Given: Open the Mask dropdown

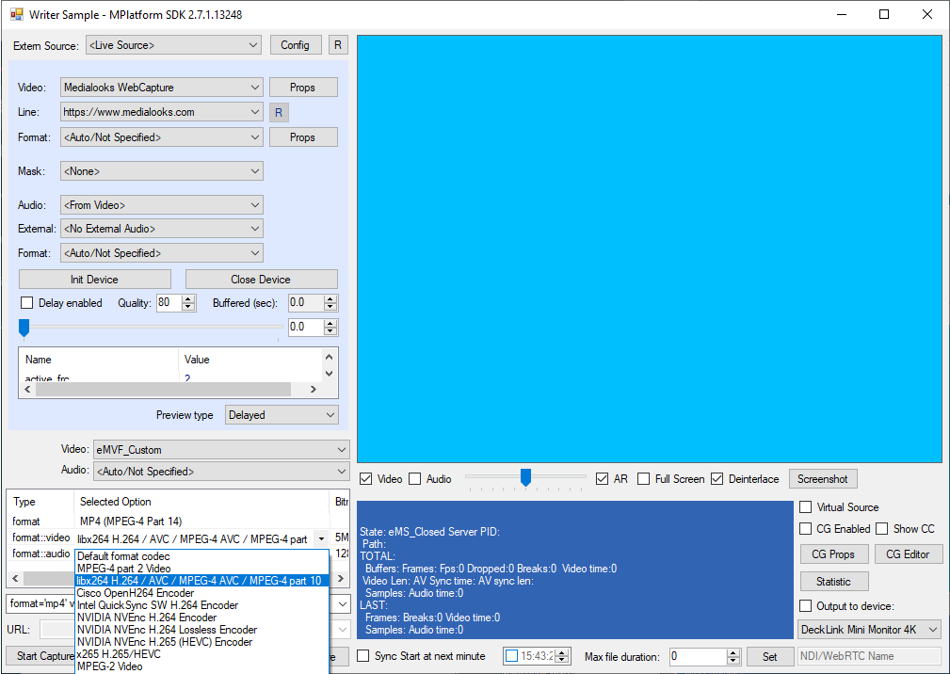Looking at the screenshot, I should click(x=162, y=169).
